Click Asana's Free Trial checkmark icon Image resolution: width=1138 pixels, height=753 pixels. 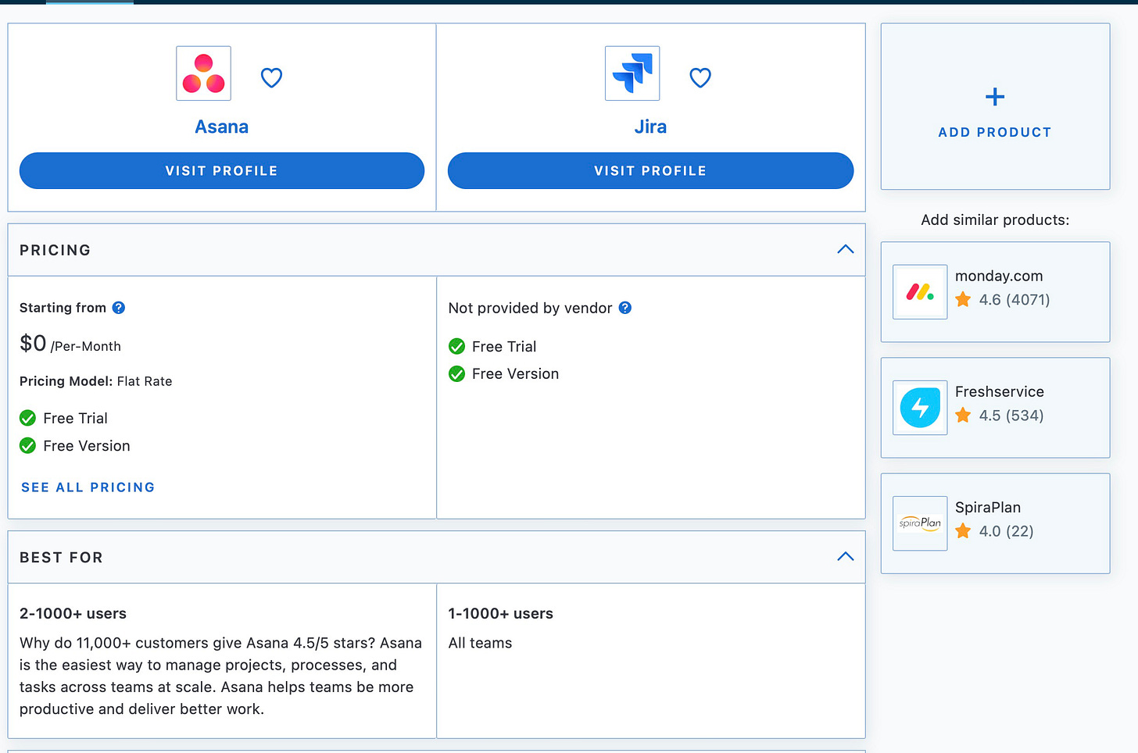coord(28,418)
